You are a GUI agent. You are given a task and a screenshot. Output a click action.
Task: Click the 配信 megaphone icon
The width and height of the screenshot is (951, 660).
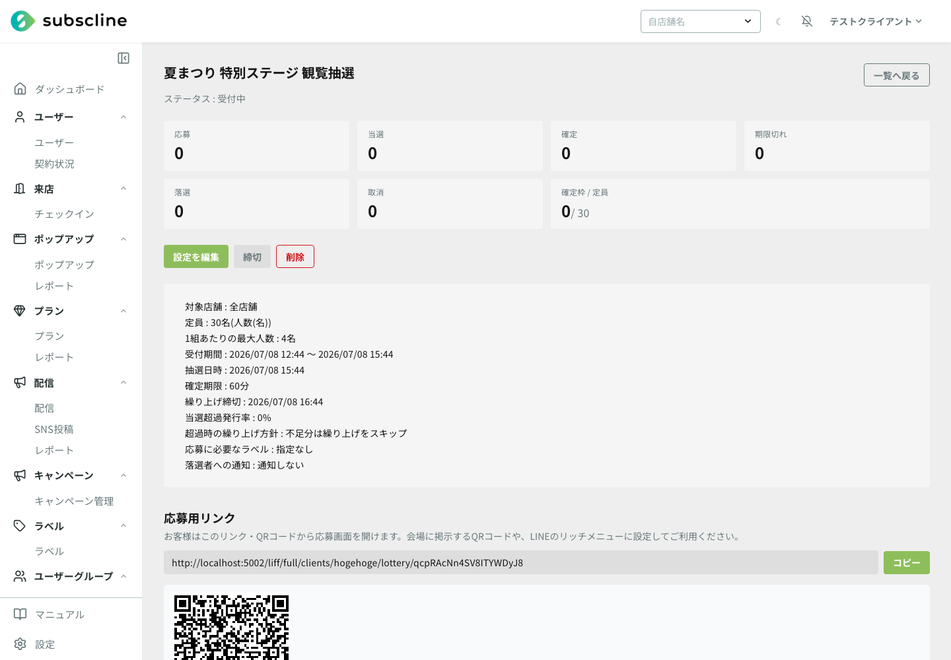[20, 383]
